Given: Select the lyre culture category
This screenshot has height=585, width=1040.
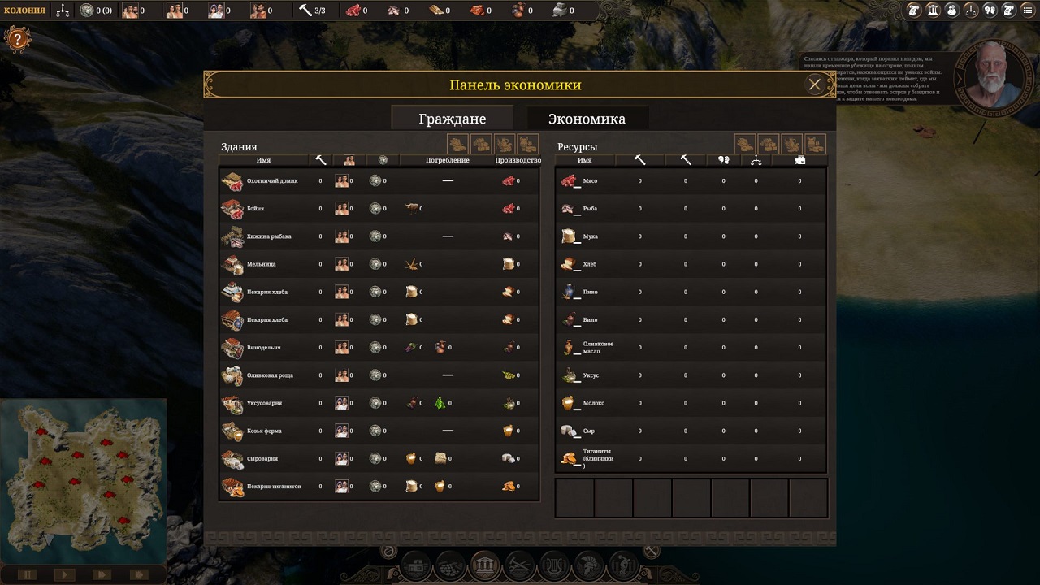Looking at the screenshot, I should 554,566.
